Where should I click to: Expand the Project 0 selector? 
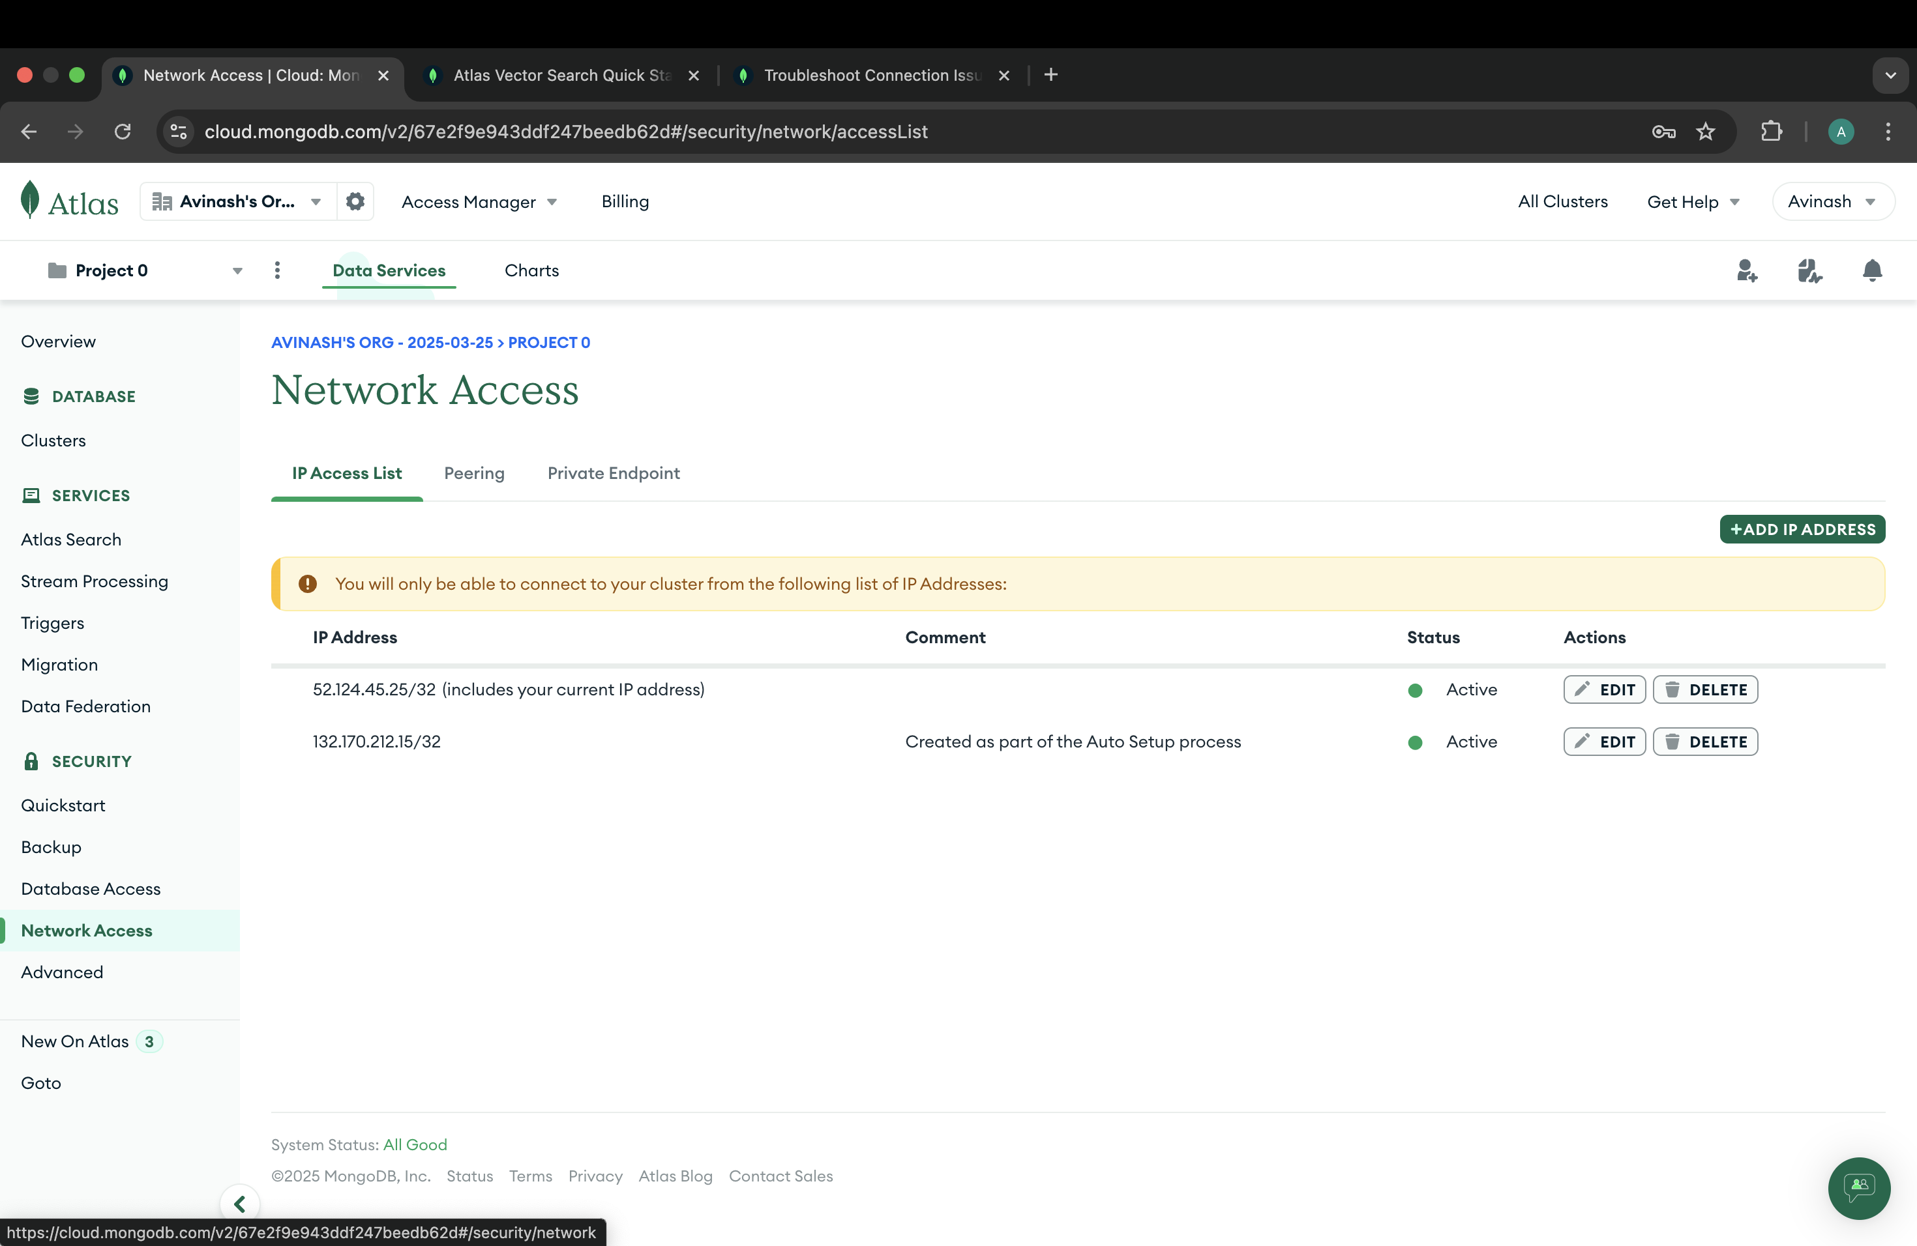tap(145, 270)
